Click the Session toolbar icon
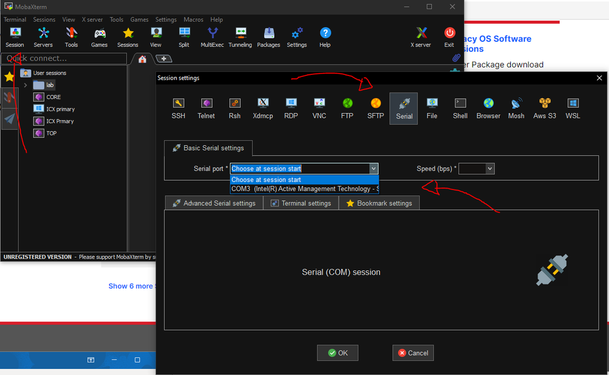 (x=15, y=37)
